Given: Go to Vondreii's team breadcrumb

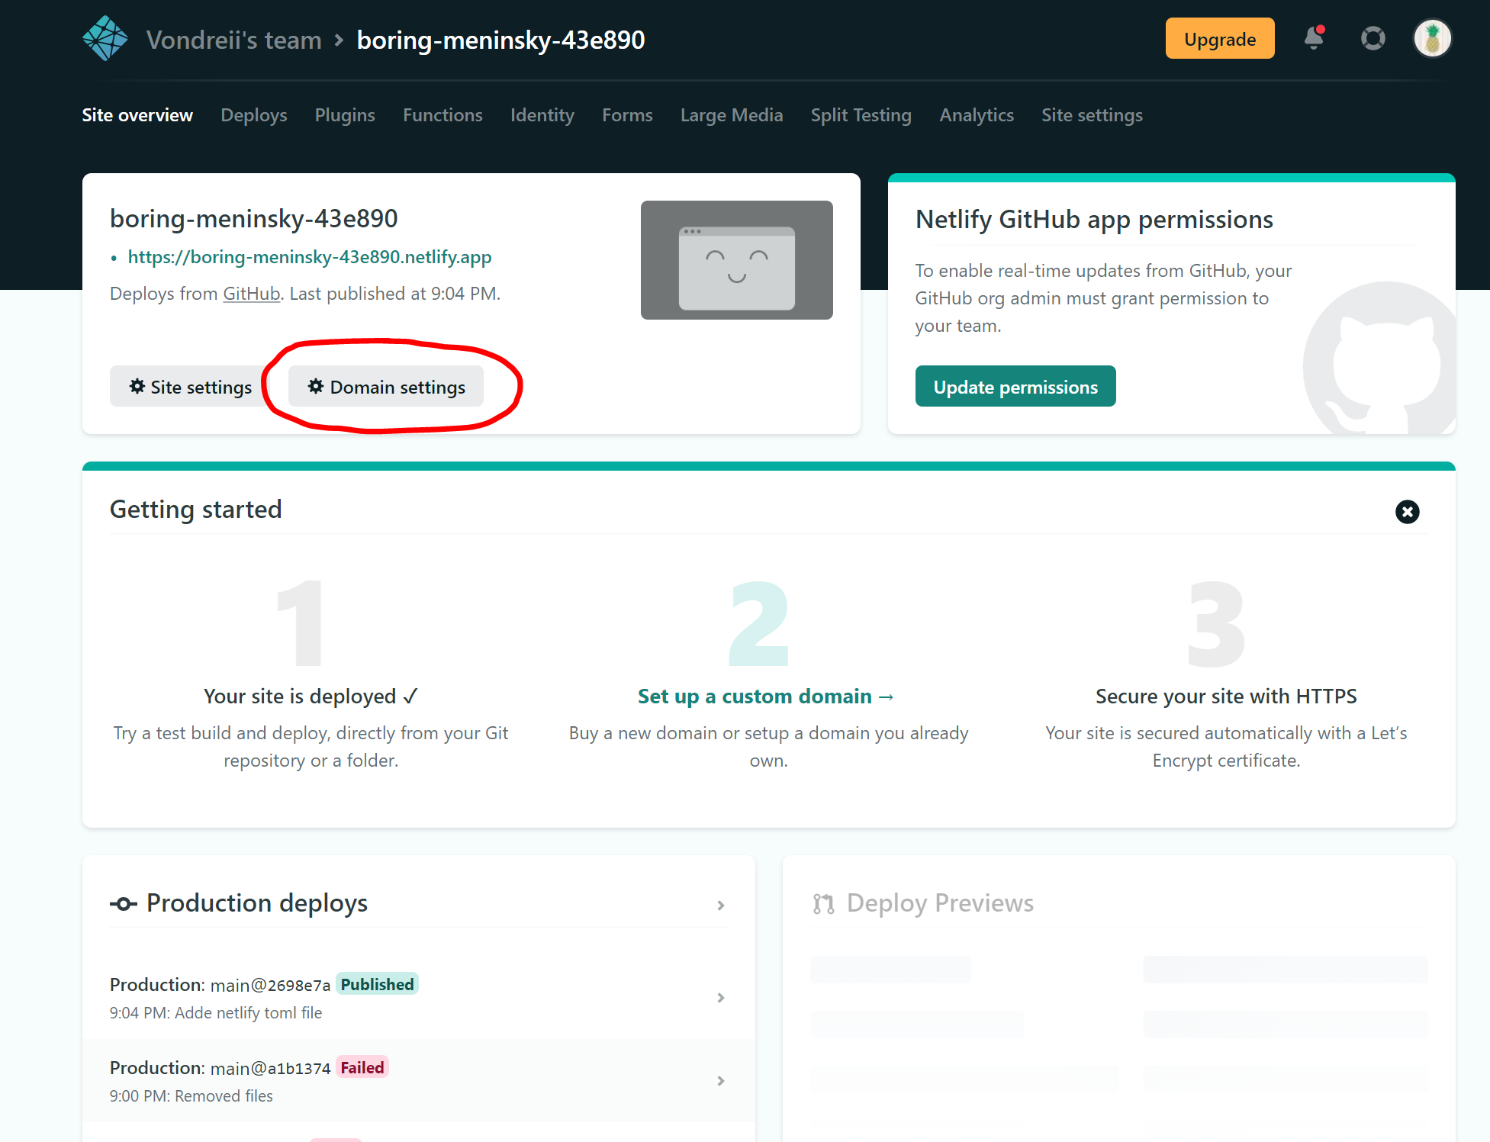Looking at the screenshot, I should 233,40.
